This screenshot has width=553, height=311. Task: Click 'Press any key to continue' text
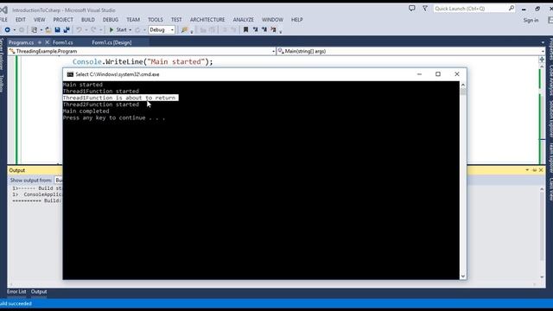114,117
